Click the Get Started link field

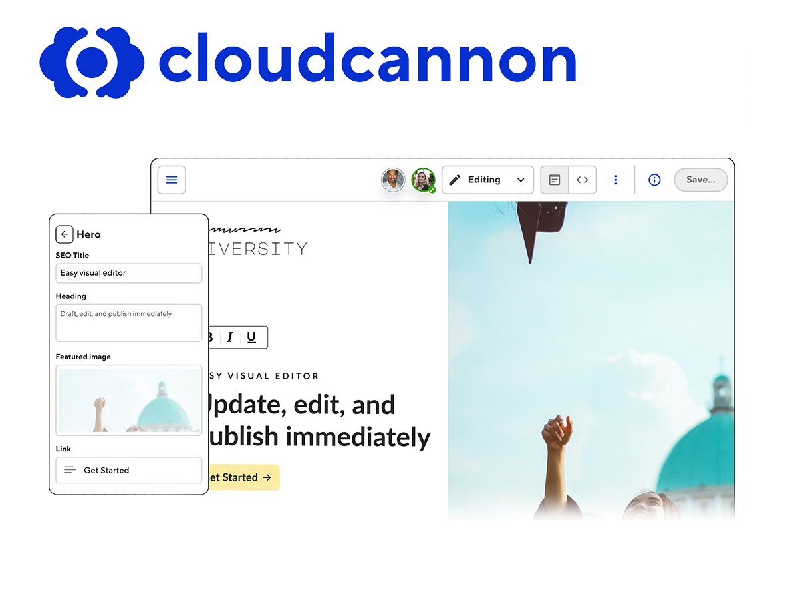tap(129, 470)
